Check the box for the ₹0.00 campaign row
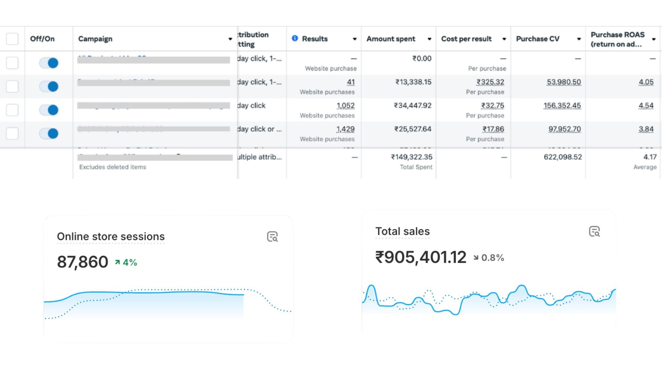This screenshot has width=662, height=372. pyautogui.click(x=12, y=63)
